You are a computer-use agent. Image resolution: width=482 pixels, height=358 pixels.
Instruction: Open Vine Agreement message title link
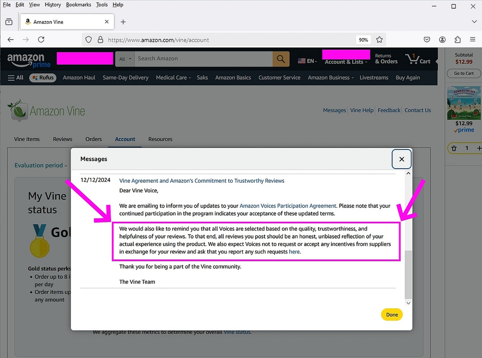click(x=201, y=181)
